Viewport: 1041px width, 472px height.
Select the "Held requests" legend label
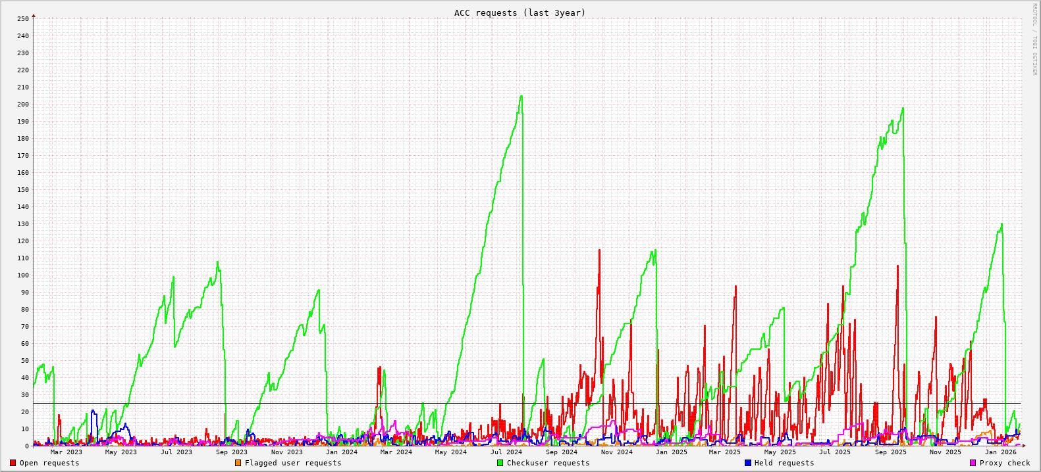[x=784, y=463]
